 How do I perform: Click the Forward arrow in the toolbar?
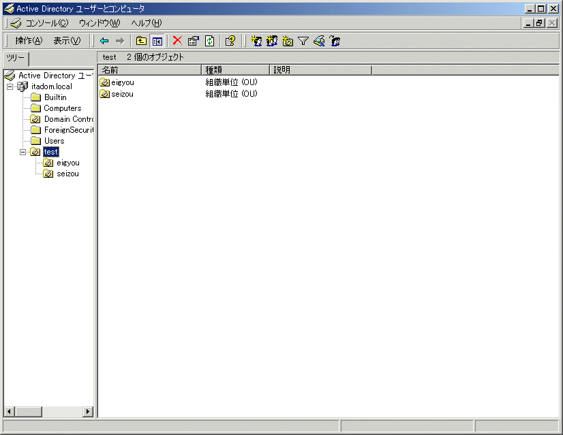tap(120, 41)
